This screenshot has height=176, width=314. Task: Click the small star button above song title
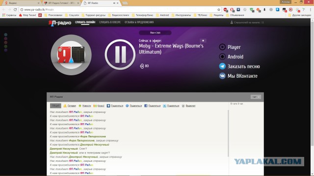(203, 41)
